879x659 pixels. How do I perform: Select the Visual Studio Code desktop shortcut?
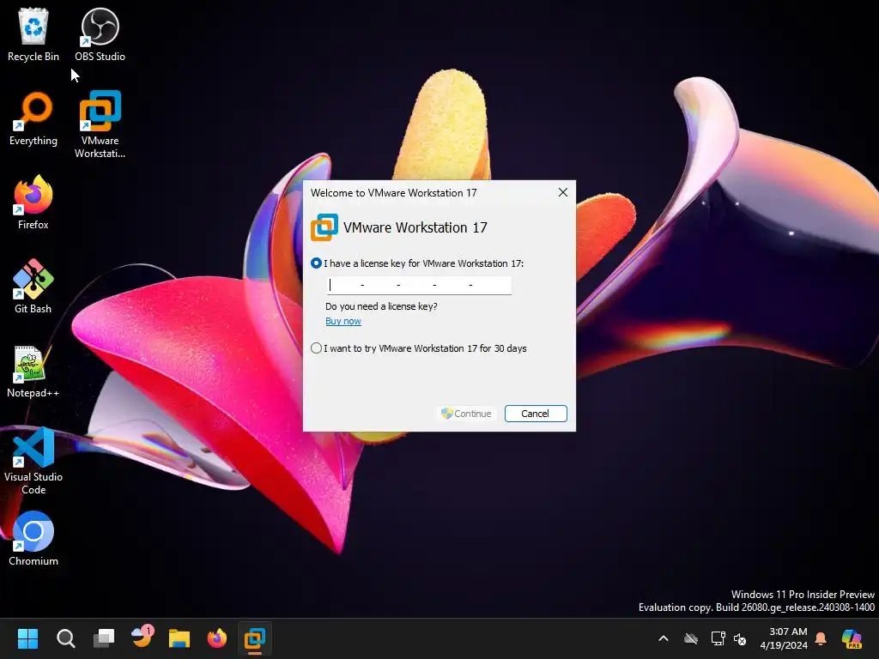[33, 461]
